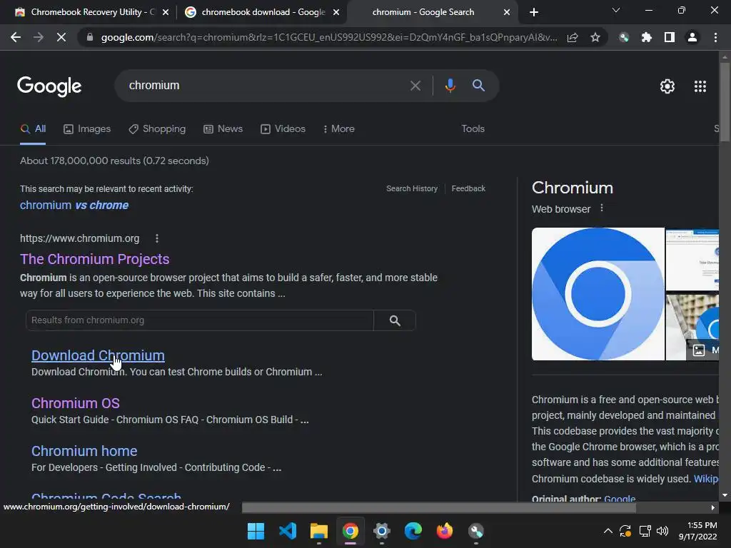This screenshot has height=548, width=731.
Task: Open the Google apps grid
Action: tap(700, 86)
